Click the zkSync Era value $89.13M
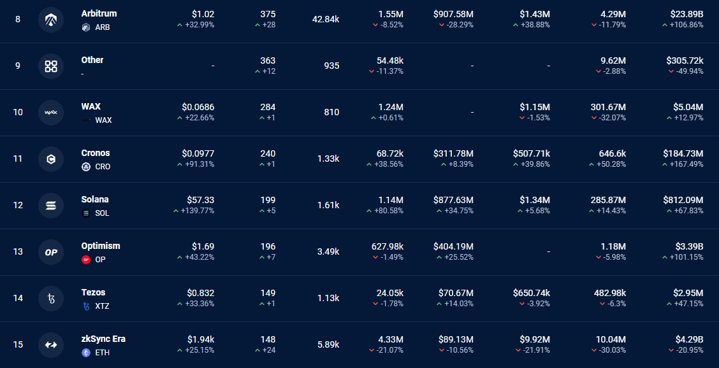 click(456, 339)
